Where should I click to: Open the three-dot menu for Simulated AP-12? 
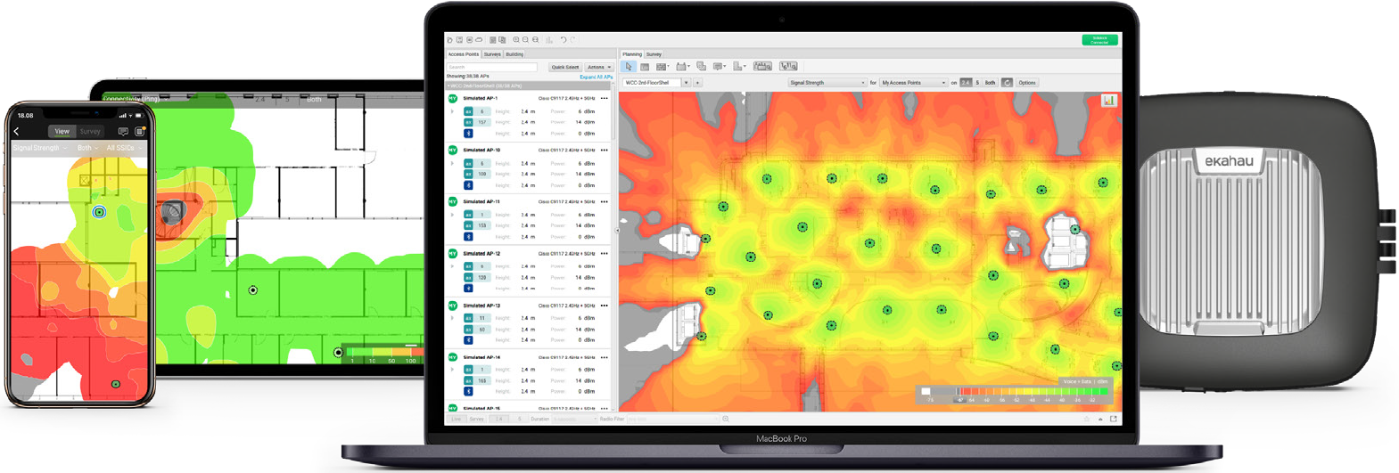click(605, 254)
